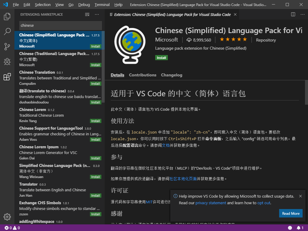Image resolution: width=308 pixels, height=231 pixels.
Task: Install Wang Weixuan's Simplified Chinese pack
Action: coord(95,177)
